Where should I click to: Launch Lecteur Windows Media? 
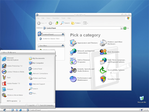tap(13, 72)
